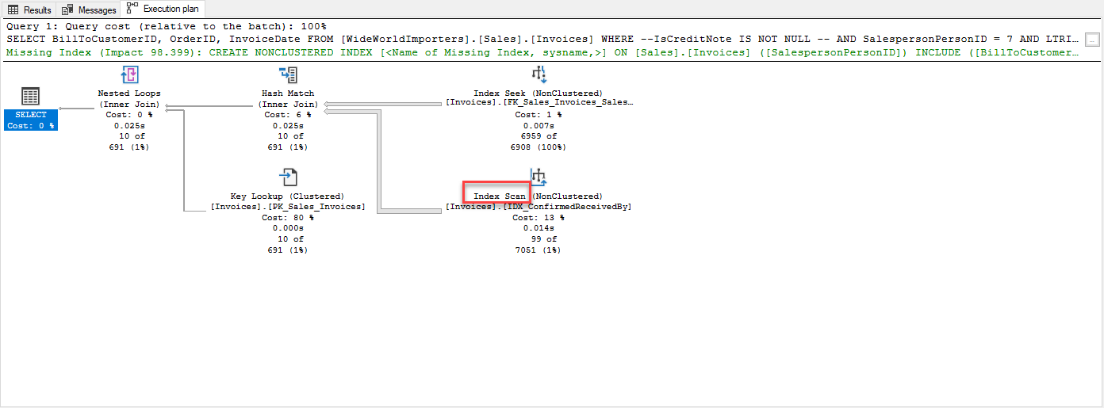Click the Hash Match (Inner Join) label
Image resolution: width=1104 pixels, height=408 pixels.
288,98
